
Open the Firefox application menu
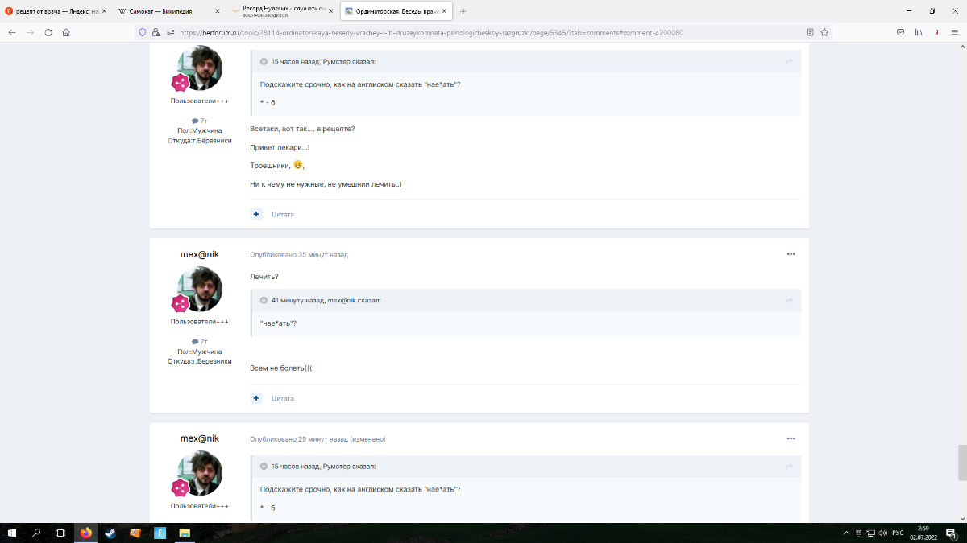coord(953,32)
